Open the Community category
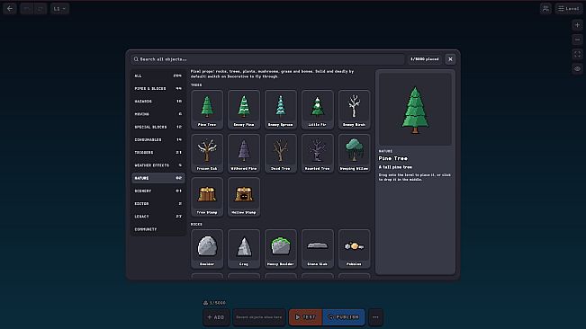Screen dimensions: 586x329 click(x=158, y=229)
